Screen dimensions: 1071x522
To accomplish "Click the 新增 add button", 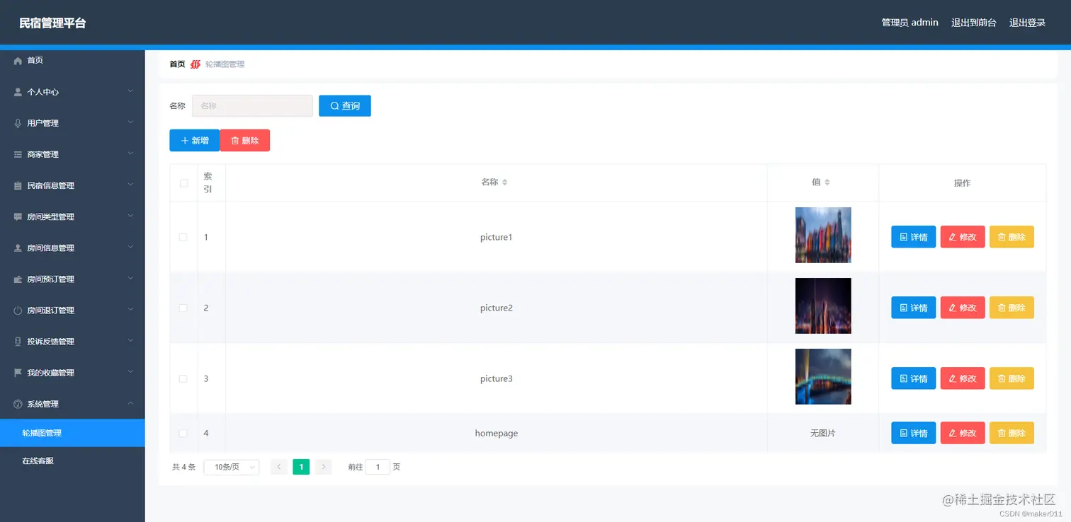I will tap(194, 141).
